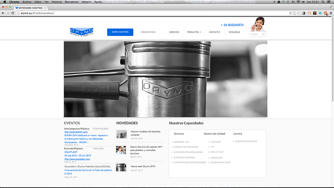The image size is (334, 188).
Task: Select EXPORTACION INTERNACIONAL in the list
Action: tap(190, 162)
